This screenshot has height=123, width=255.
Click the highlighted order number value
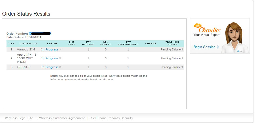tap(40, 34)
